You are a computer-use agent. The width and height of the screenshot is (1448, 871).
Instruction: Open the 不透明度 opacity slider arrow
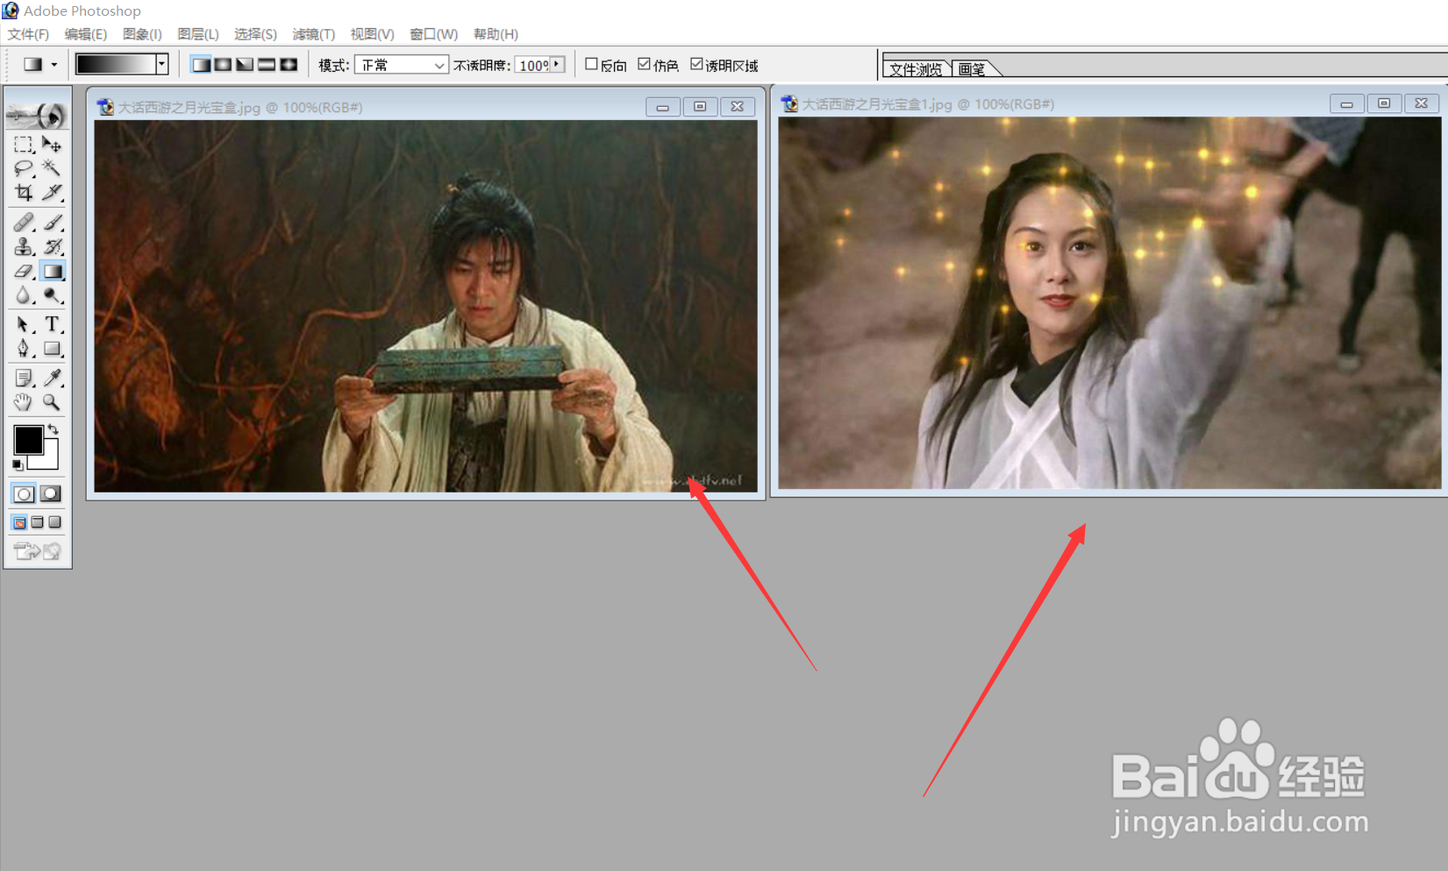pyautogui.click(x=557, y=64)
